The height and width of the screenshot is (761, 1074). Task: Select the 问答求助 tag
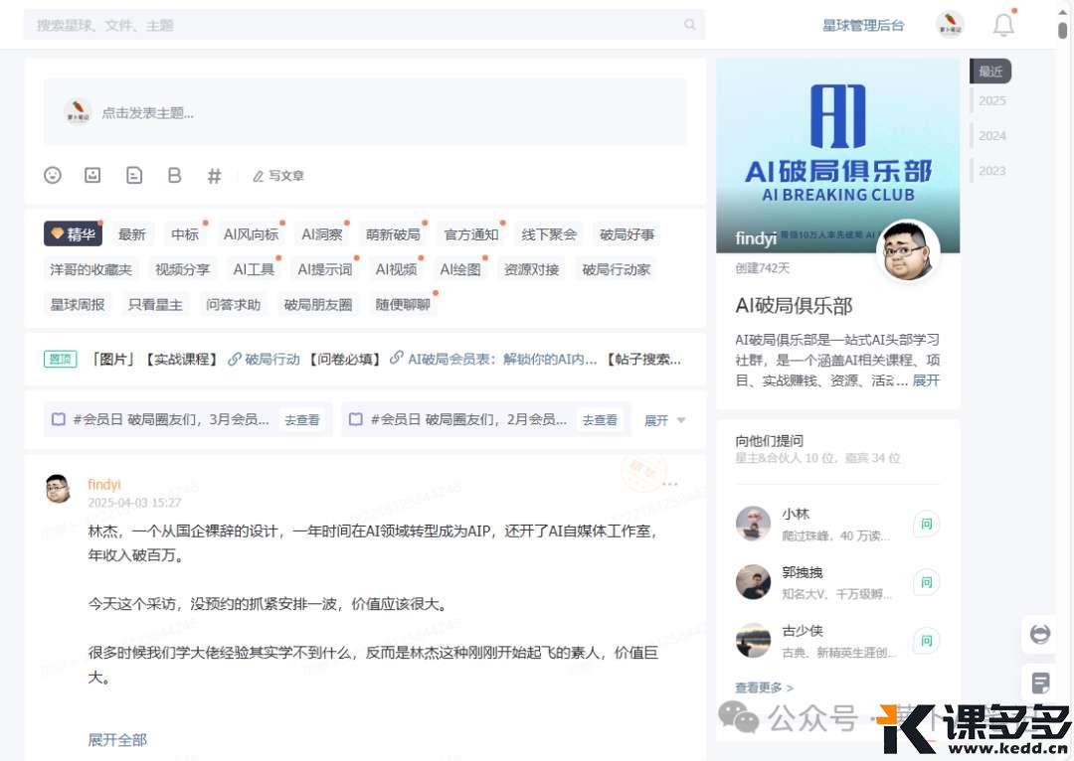pos(234,304)
